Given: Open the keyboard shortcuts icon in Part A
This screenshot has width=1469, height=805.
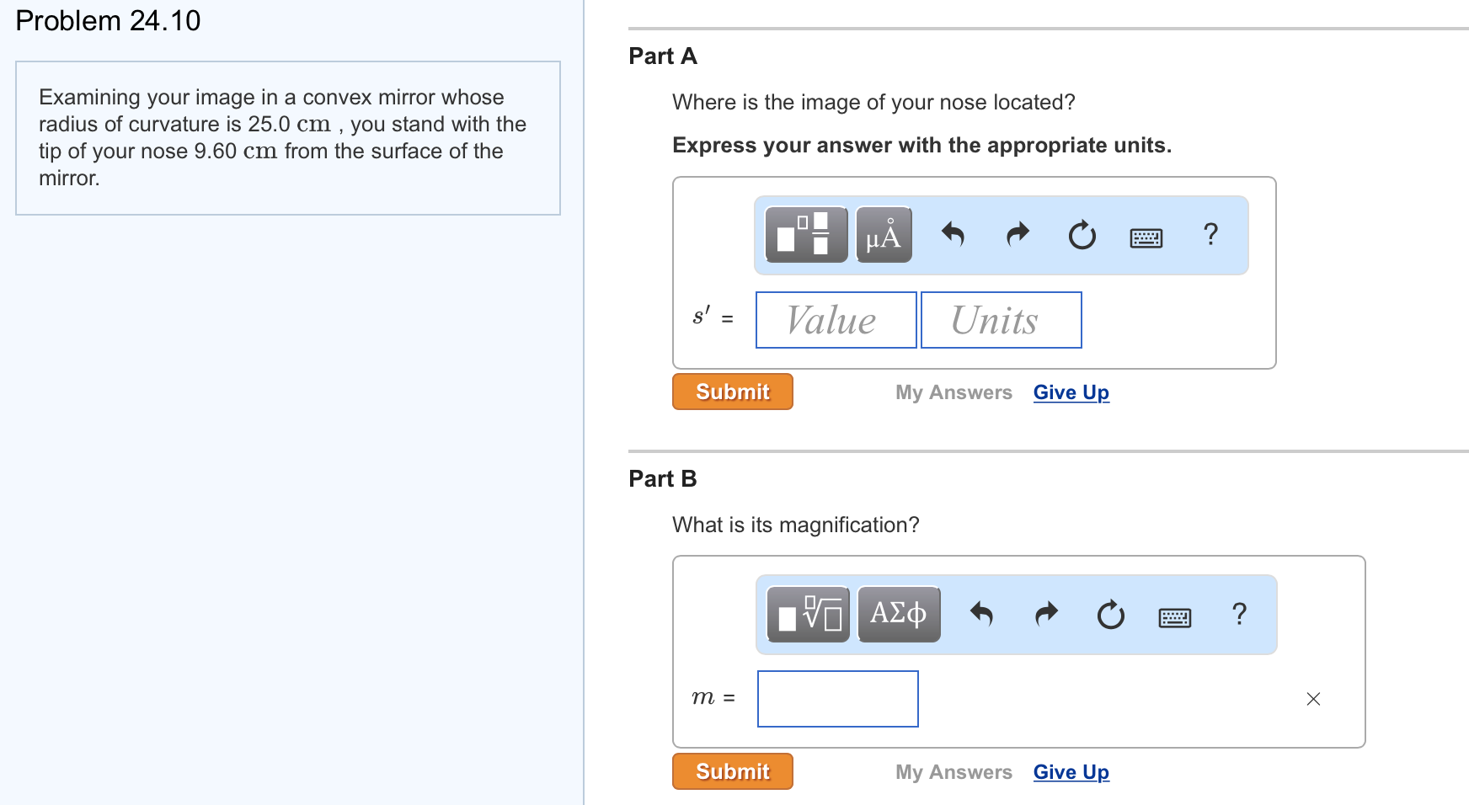Looking at the screenshot, I should [x=1146, y=237].
